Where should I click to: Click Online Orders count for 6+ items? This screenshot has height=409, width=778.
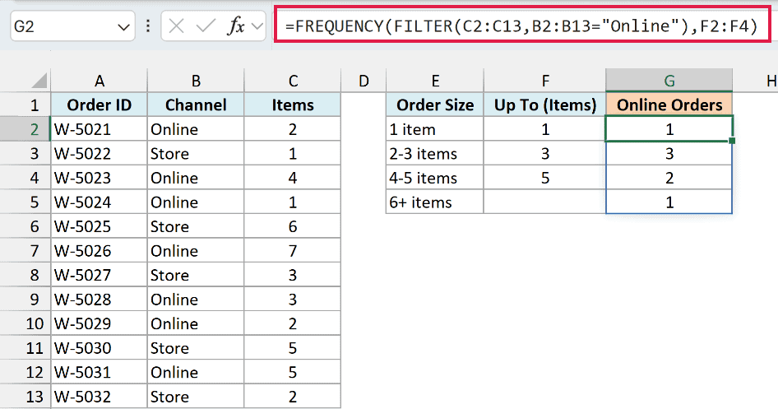point(669,202)
